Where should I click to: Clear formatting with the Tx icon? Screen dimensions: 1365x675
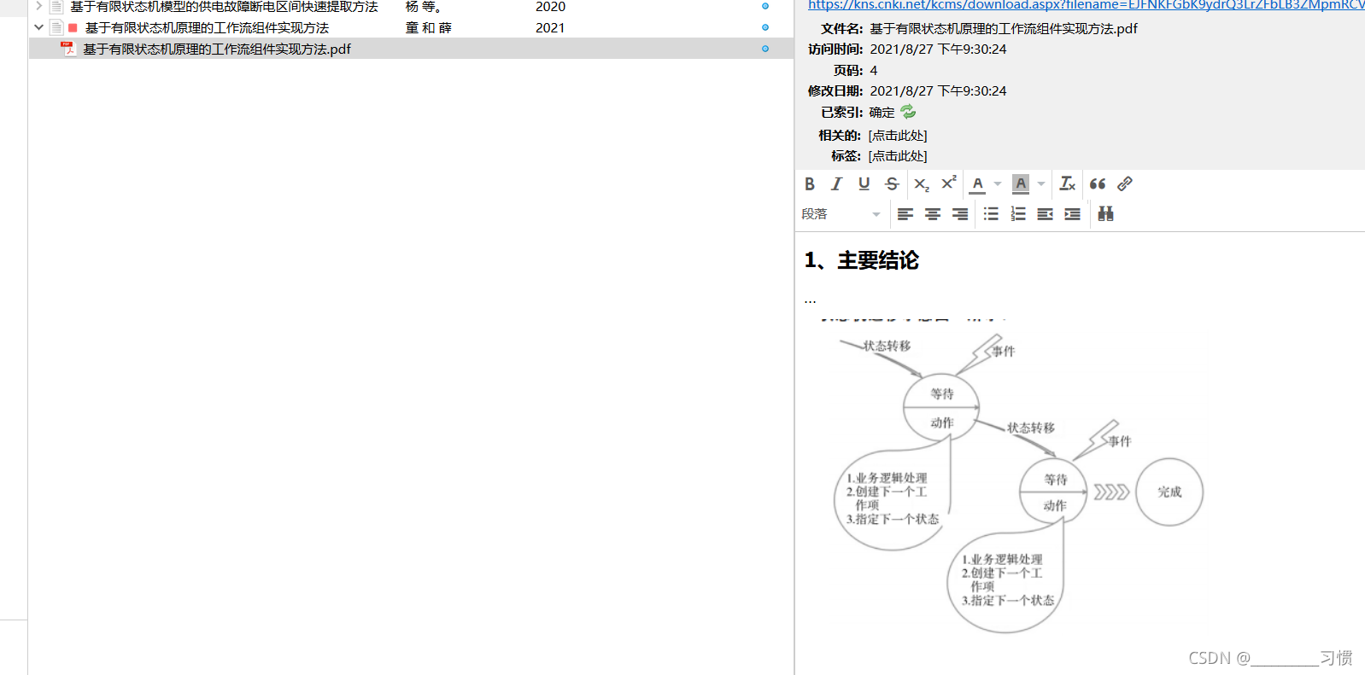tap(1067, 183)
